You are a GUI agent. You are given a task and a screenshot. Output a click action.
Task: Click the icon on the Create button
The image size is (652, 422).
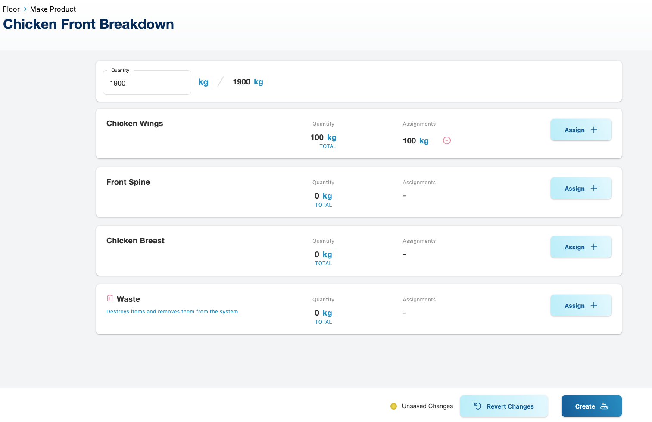coord(604,406)
